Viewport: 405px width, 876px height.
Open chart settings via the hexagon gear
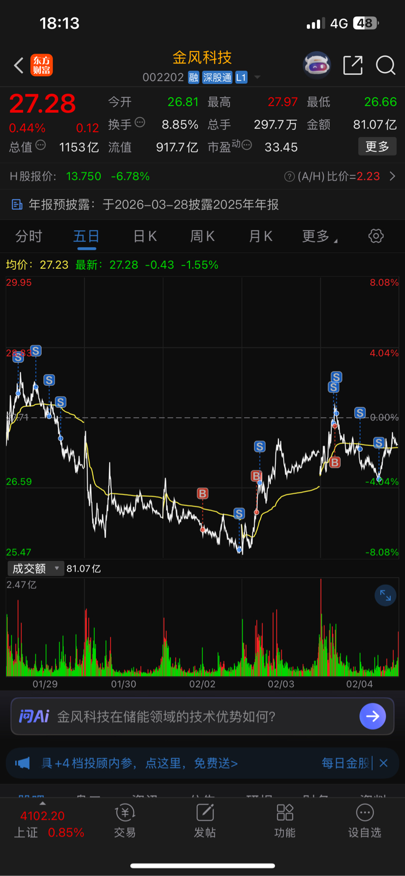(376, 236)
